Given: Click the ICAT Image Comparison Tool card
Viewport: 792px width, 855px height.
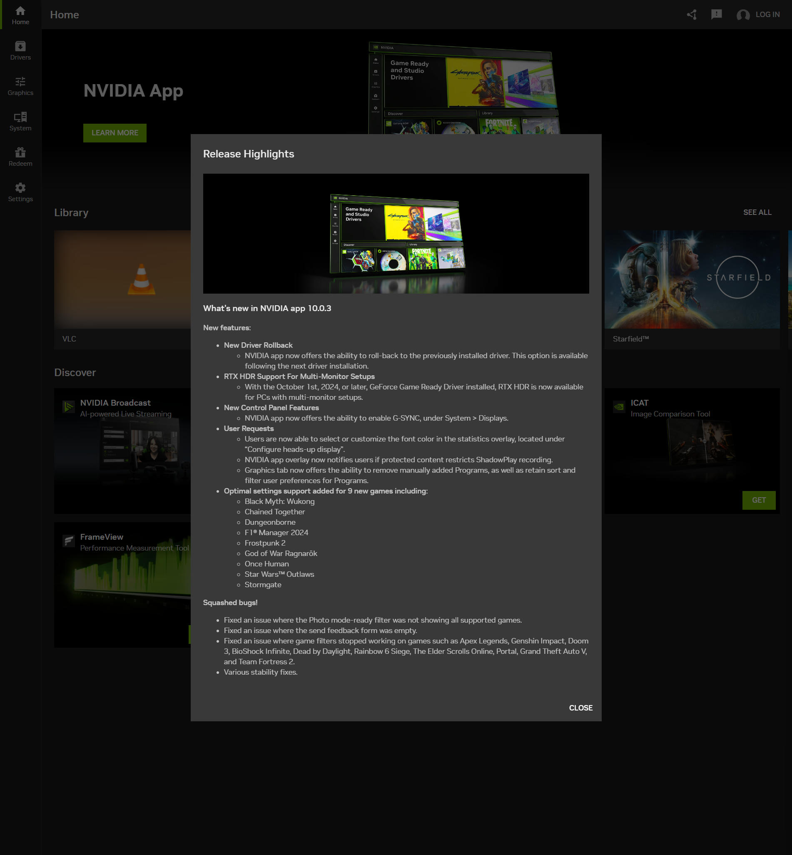Looking at the screenshot, I should coord(692,451).
